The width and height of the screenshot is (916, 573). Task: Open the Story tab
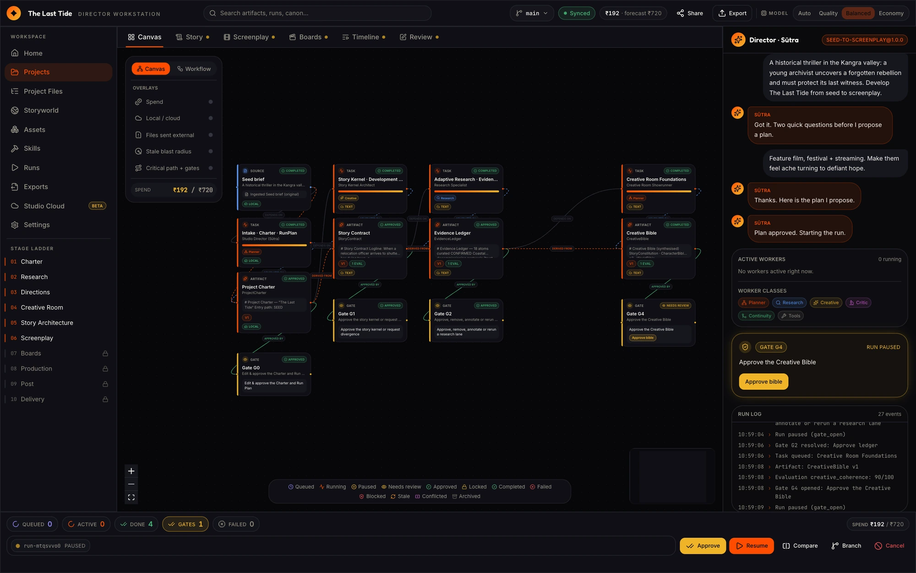pos(192,37)
